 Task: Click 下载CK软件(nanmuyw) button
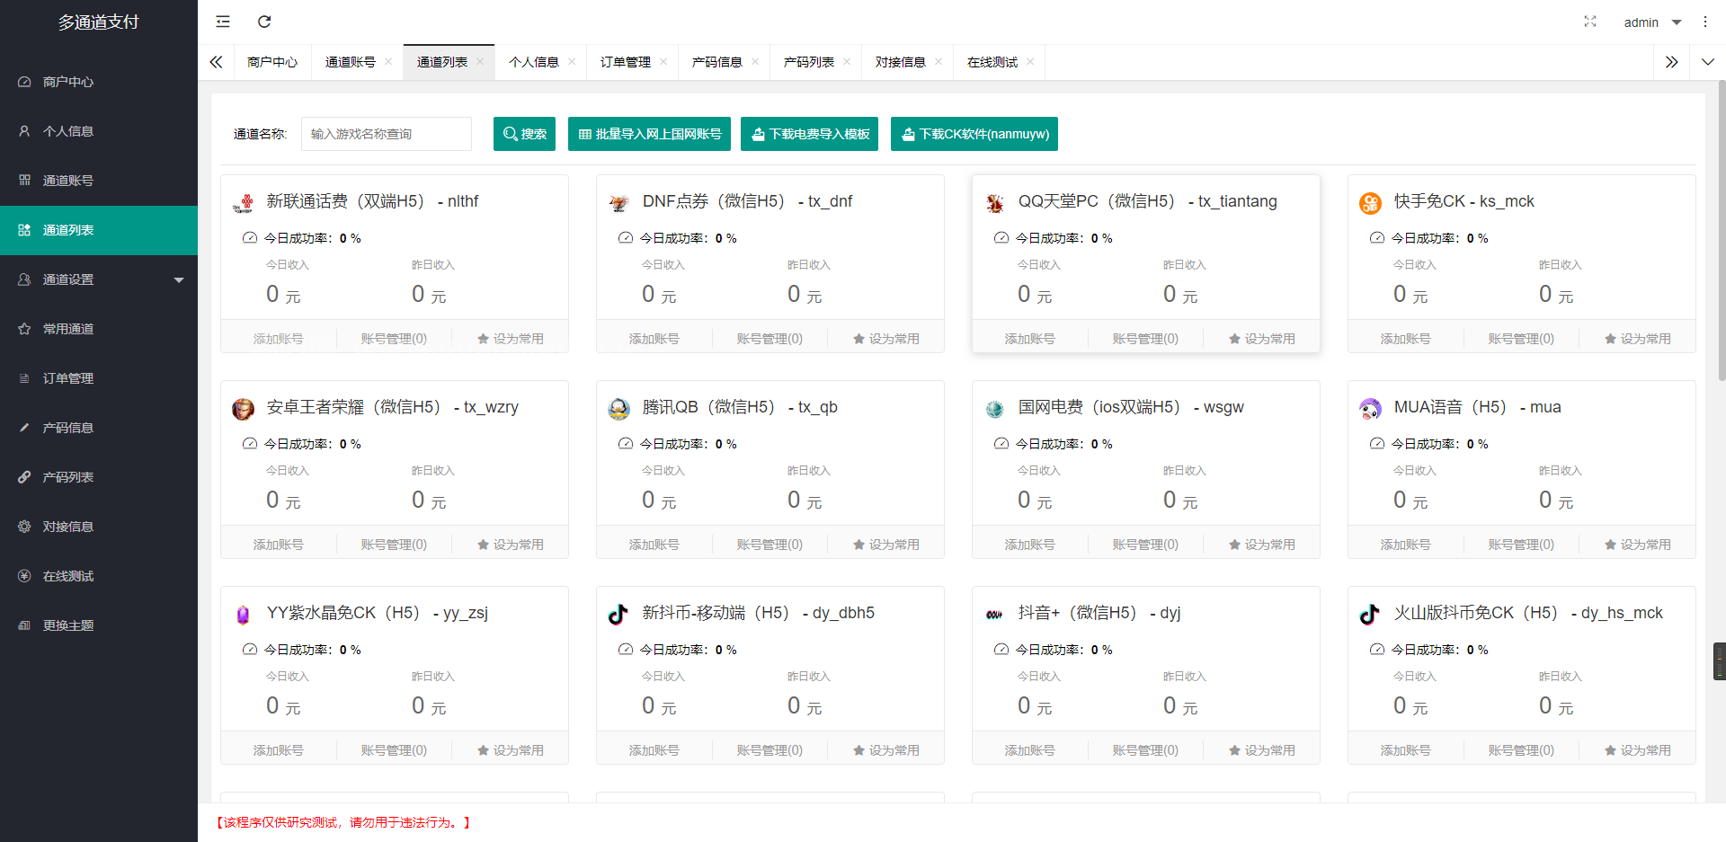974,133
